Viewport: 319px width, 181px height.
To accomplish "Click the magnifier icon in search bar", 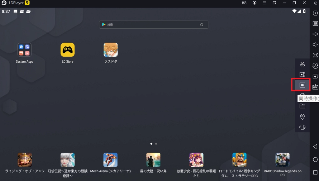I will [202, 25].
